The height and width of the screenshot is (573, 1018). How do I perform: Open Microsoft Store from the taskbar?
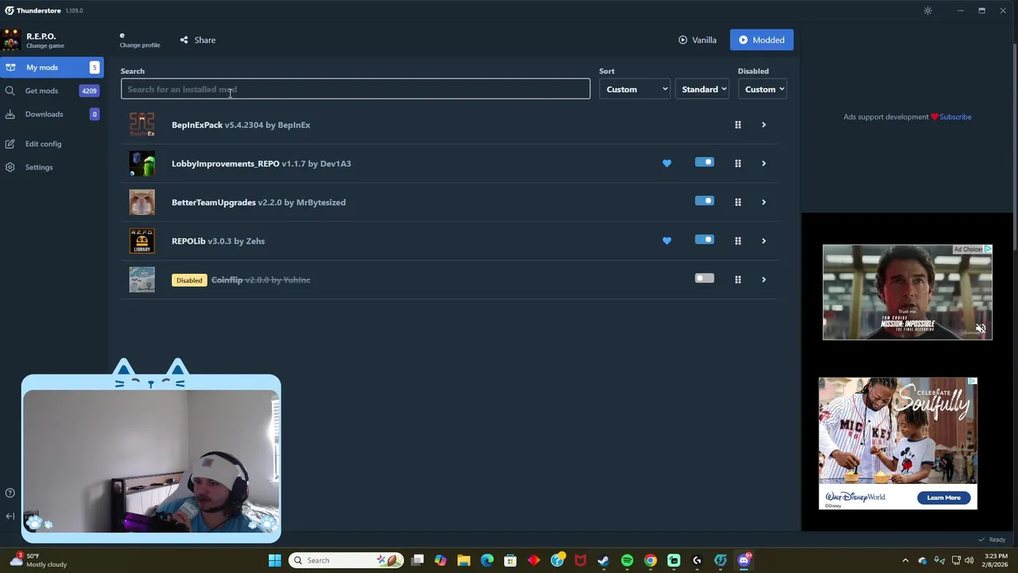511,560
